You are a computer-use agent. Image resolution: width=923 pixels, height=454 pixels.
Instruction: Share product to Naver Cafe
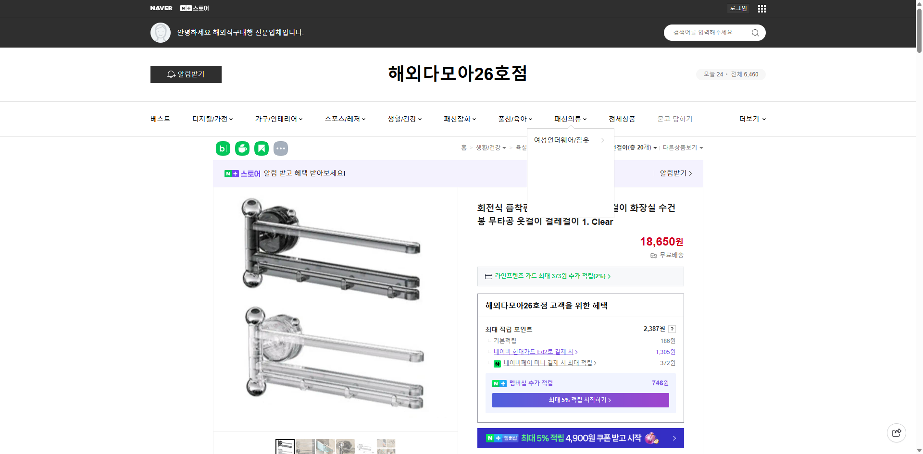point(242,148)
